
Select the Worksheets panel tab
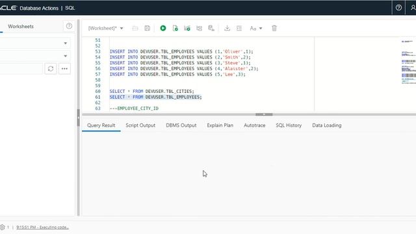coord(21,26)
